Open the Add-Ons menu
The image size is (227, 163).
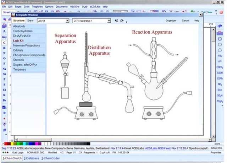(x=74, y=6)
